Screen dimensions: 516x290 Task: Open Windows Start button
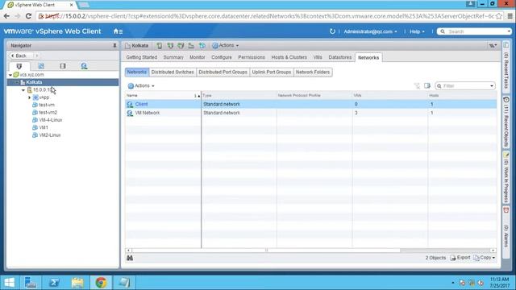click(9, 283)
